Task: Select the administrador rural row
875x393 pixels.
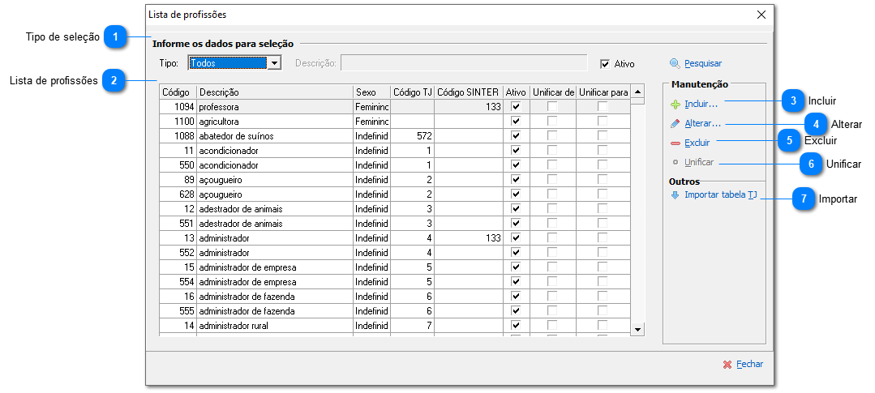Action: tap(273, 326)
